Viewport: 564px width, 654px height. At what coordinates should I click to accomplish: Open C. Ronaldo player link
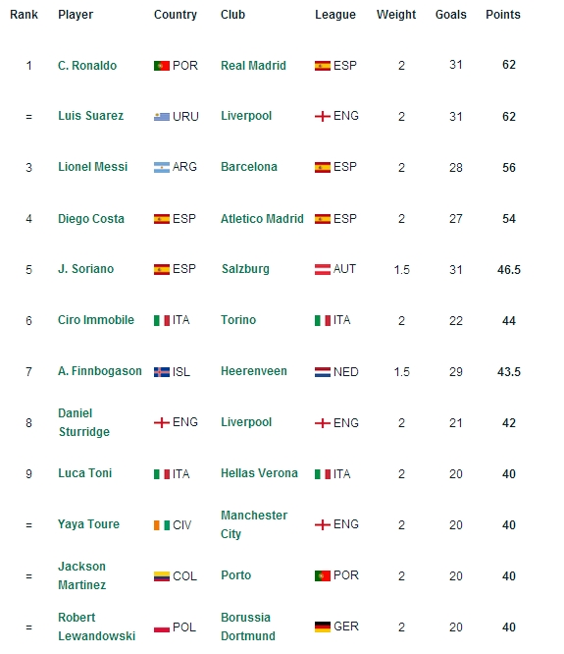87,66
